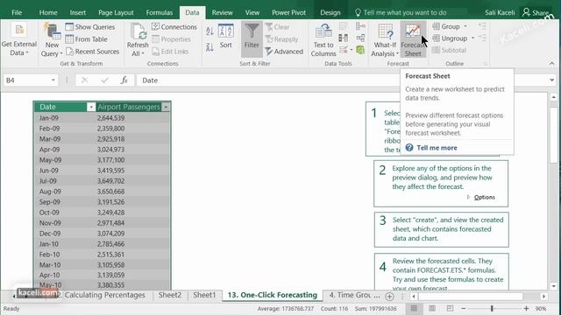Click the Hide Detail outline icon
The height and width of the screenshot is (315, 561).
click(482, 38)
